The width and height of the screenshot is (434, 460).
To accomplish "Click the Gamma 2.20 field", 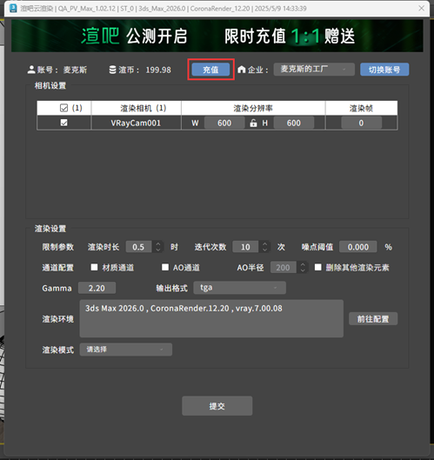I will click(x=97, y=288).
